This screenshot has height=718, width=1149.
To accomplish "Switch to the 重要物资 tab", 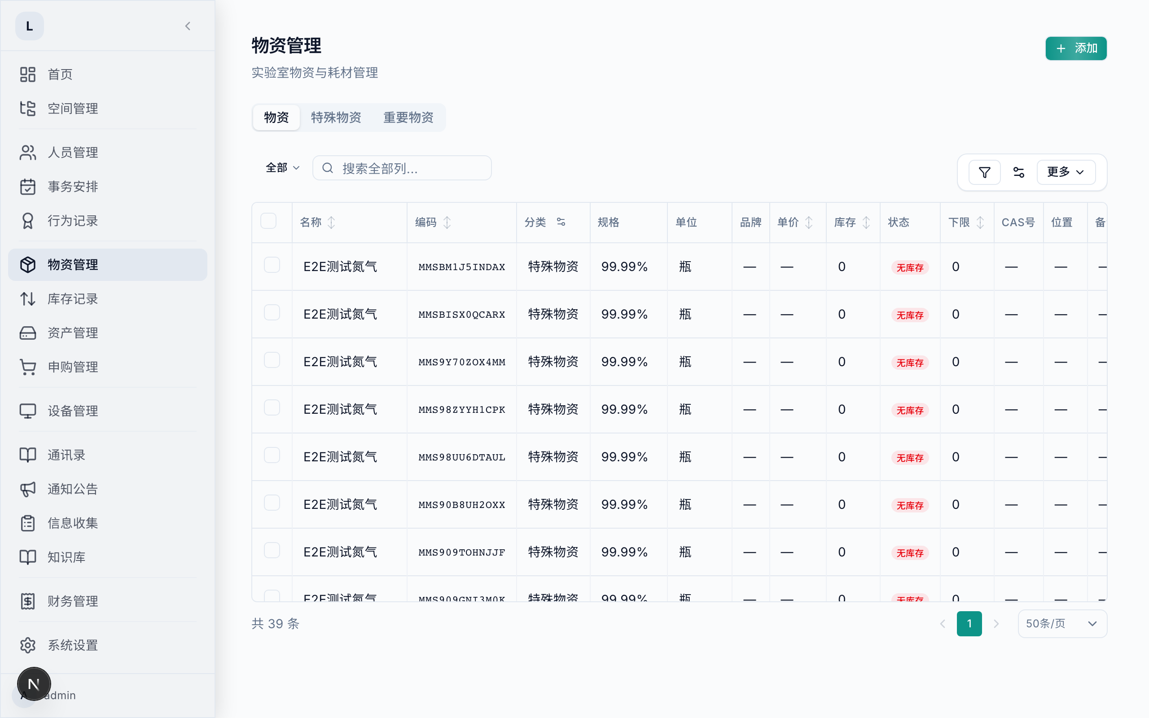I will 408,117.
